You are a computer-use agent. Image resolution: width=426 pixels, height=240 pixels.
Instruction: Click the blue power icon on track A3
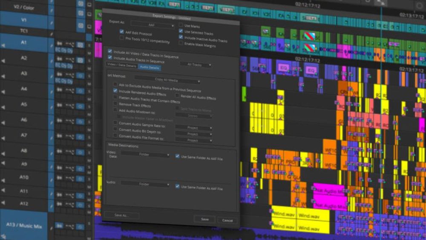click(80, 75)
